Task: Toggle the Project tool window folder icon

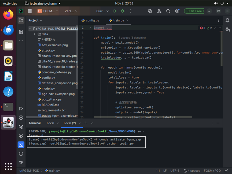Action: tap(21, 20)
